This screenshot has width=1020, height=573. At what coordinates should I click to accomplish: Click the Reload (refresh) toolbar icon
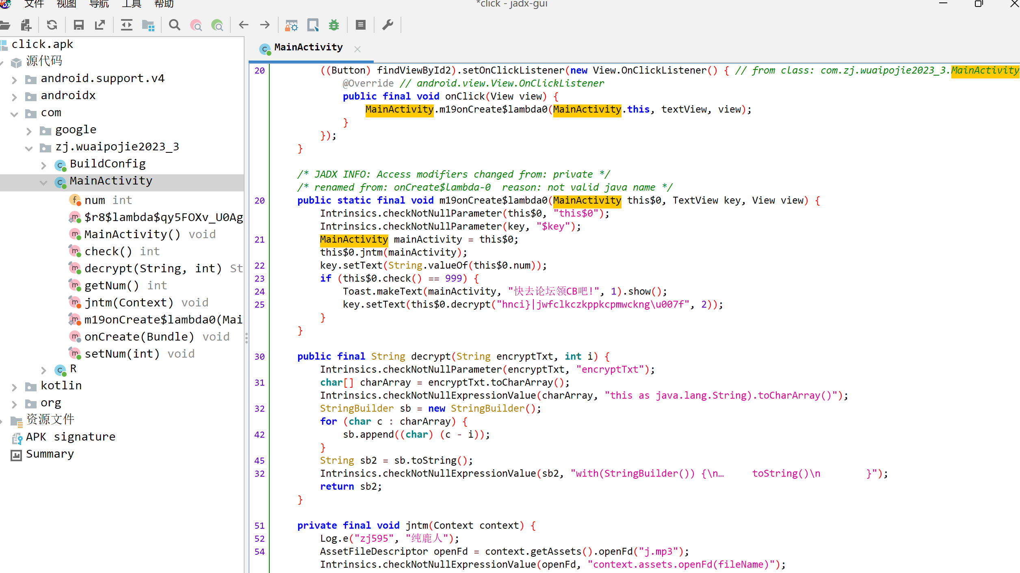52,25
